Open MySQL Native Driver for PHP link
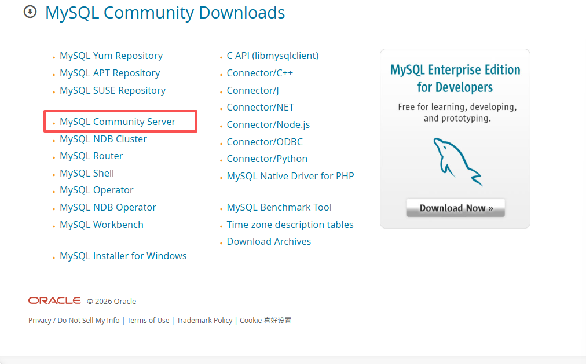This screenshot has width=586, height=364. pyautogui.click(x=290, y=176)
